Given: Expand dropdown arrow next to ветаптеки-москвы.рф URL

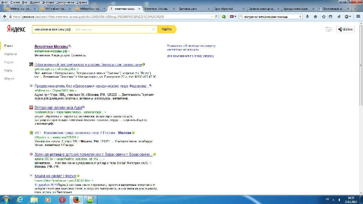Looking at the screenshot, I should click(x=69, y=52).
